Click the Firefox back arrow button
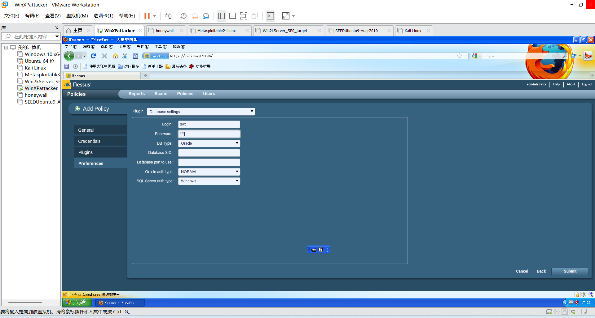 [x=69, y=56]
